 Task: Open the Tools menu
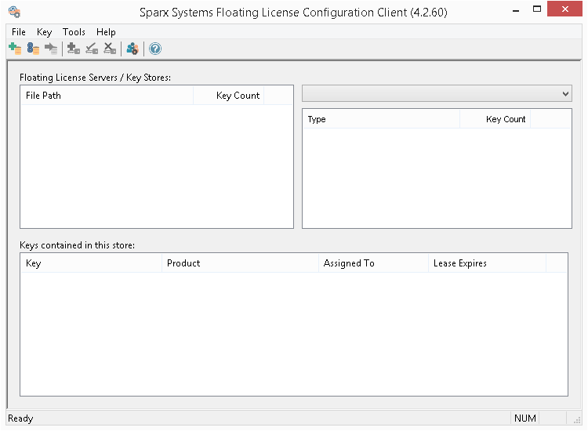coord(74,32)
